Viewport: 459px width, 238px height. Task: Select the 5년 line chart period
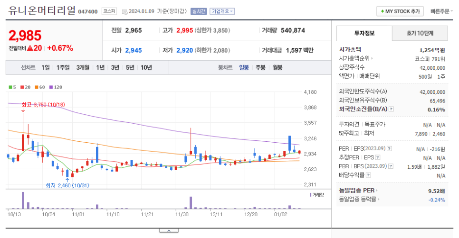point(130,68)
